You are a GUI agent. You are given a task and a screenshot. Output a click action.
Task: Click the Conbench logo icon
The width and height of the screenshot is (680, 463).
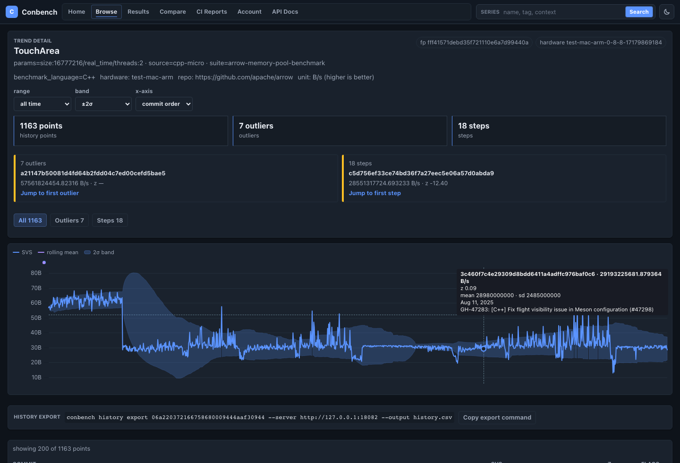(x=12, y=12)
